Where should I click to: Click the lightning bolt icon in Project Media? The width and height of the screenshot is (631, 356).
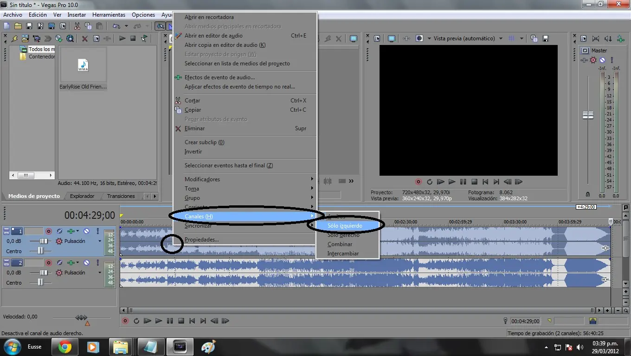(x=14, y=38)
